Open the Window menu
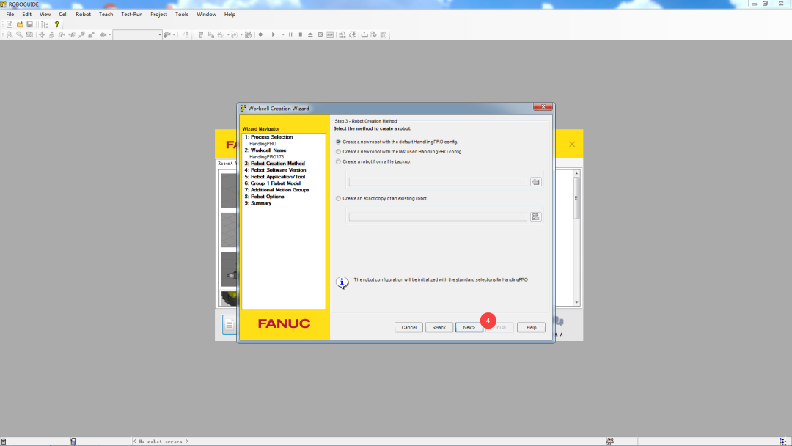Viewport: 792px width, 446px height. tap(206, 14)
